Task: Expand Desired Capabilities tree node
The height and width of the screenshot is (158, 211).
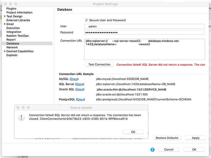Action: (x=5, y=51)
